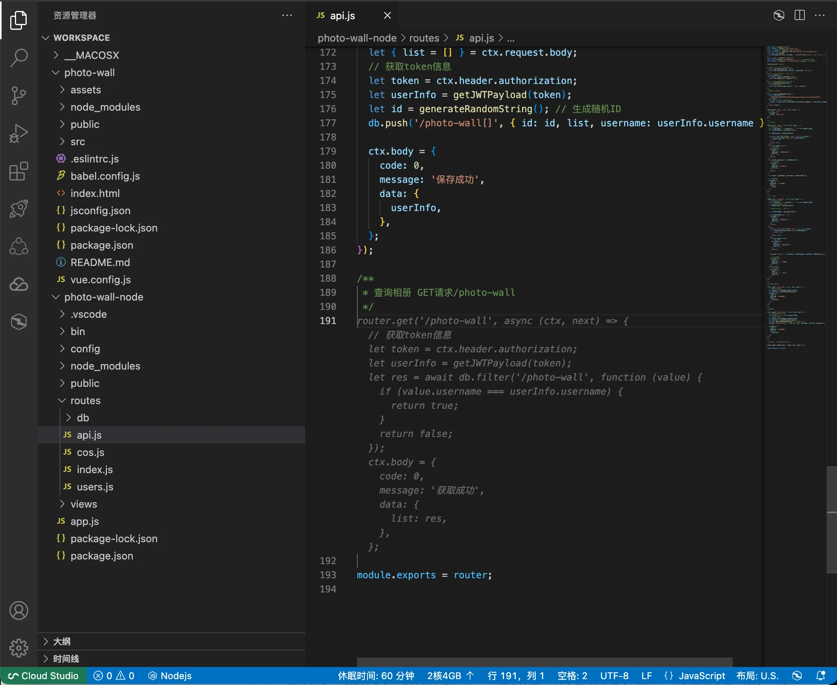Click the Cloud Studio status bar button
837x685 pixels.
(44, 676)
